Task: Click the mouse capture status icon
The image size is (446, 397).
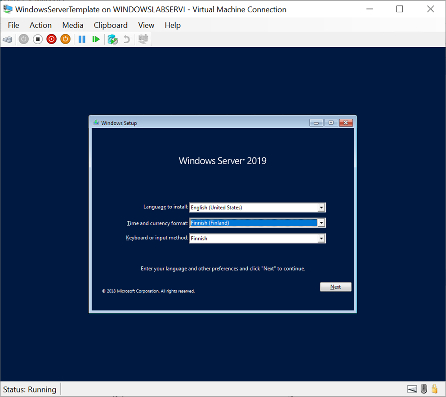Action: click(x=423, y=389)
